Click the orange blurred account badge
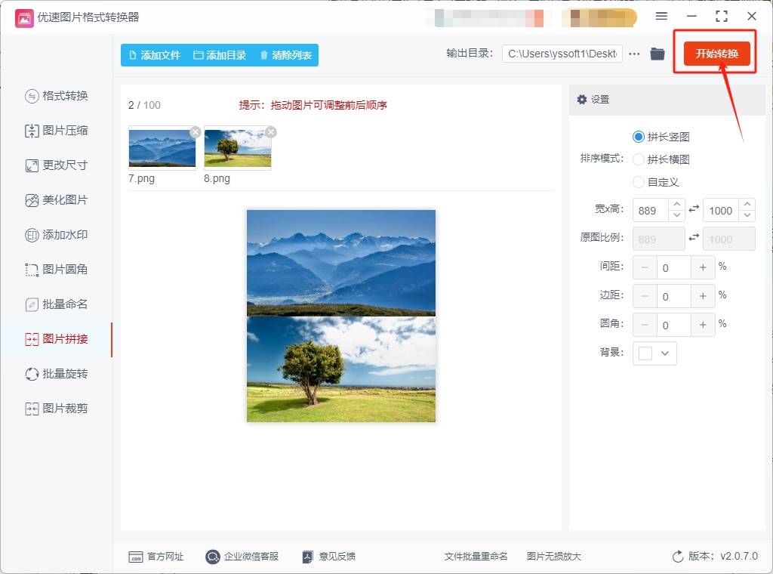 [x=599, y=18]
